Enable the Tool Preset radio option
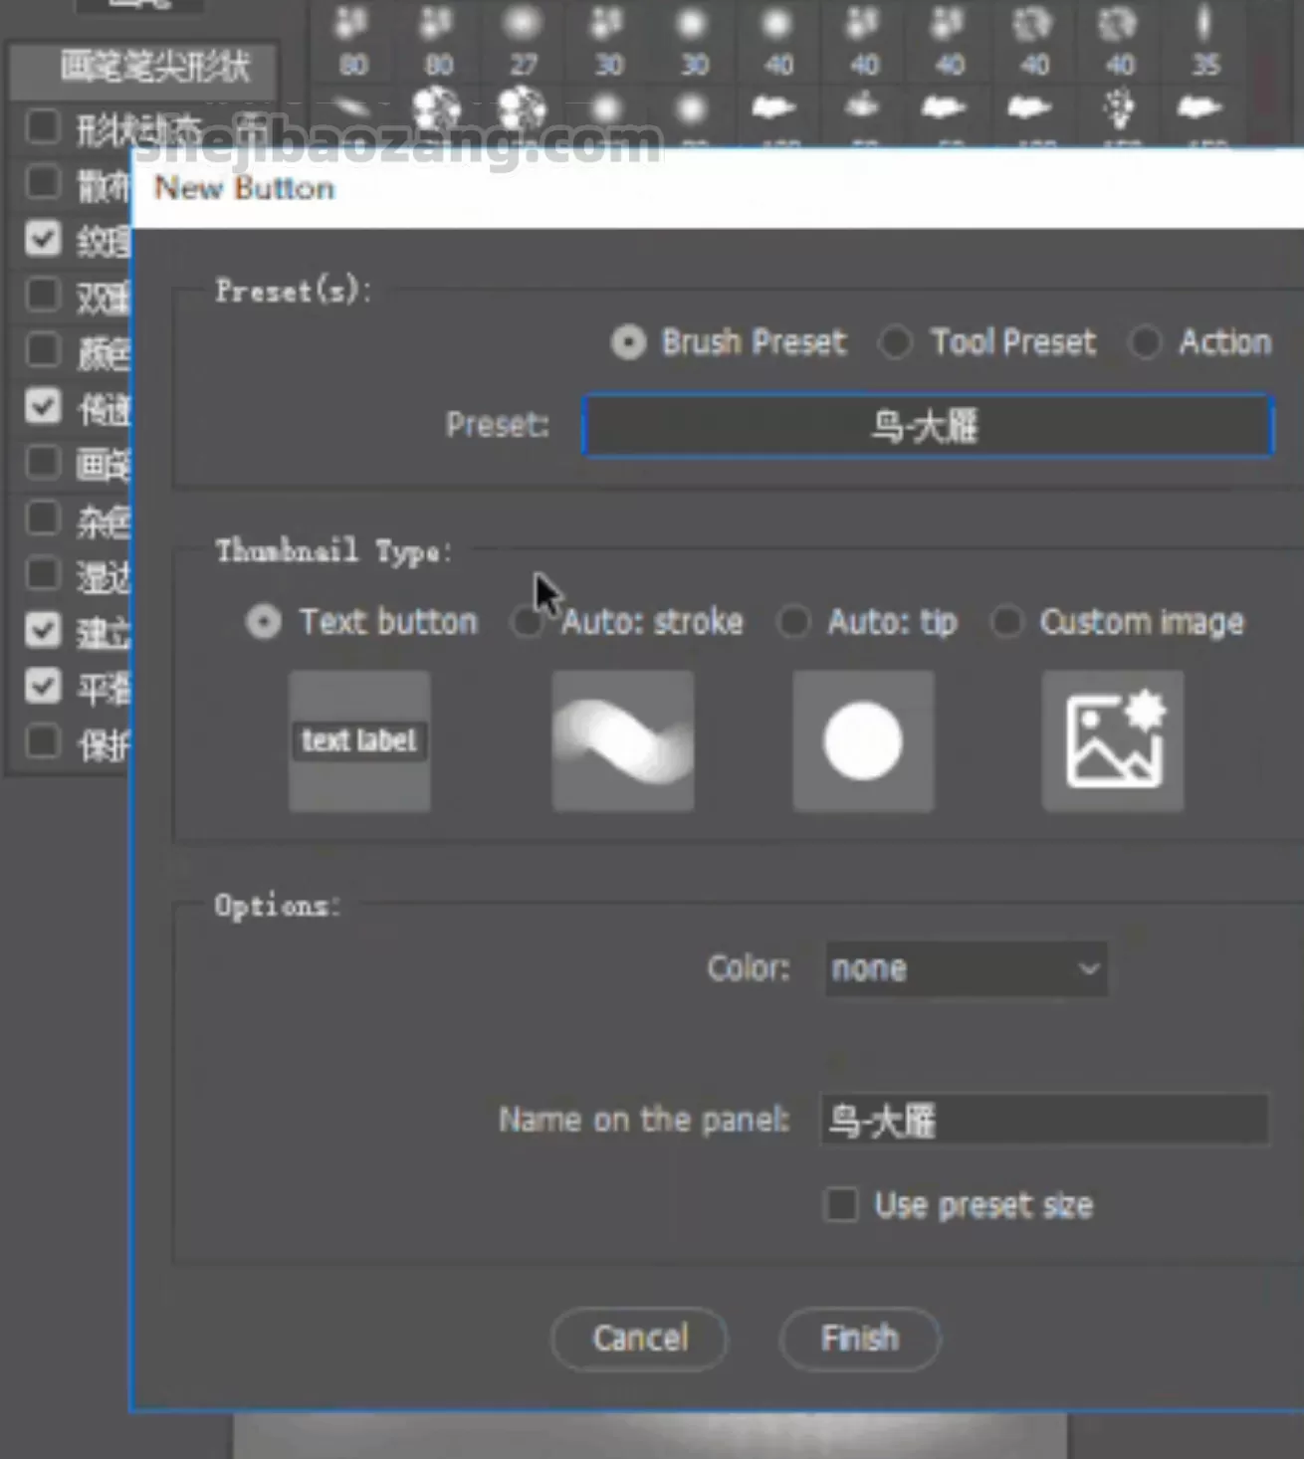Image resolution: width=1304 pixels, height=1459 pixels. point(895,342)
